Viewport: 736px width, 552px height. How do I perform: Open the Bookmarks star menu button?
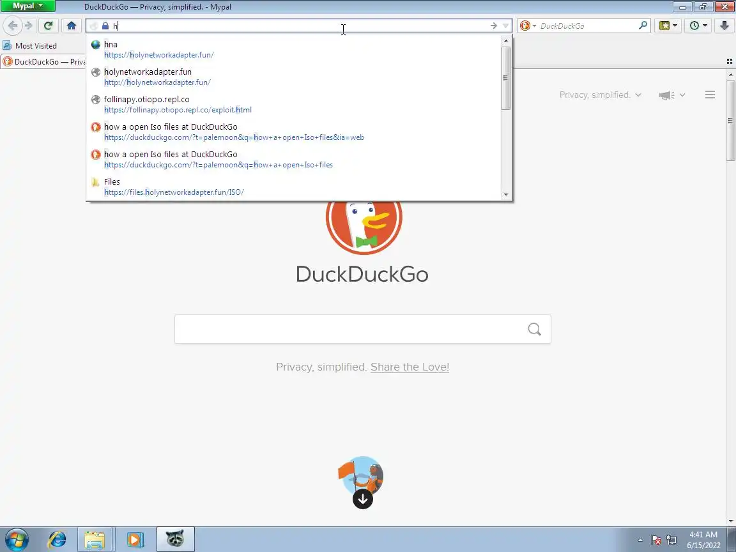668,26
